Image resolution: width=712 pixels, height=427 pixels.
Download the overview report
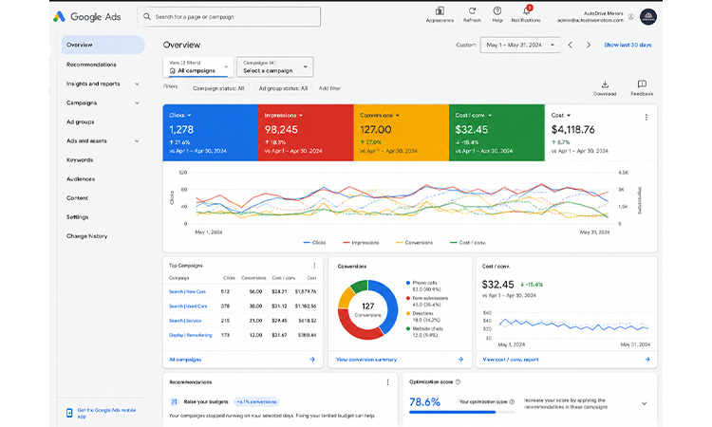(x=605, y=88)
